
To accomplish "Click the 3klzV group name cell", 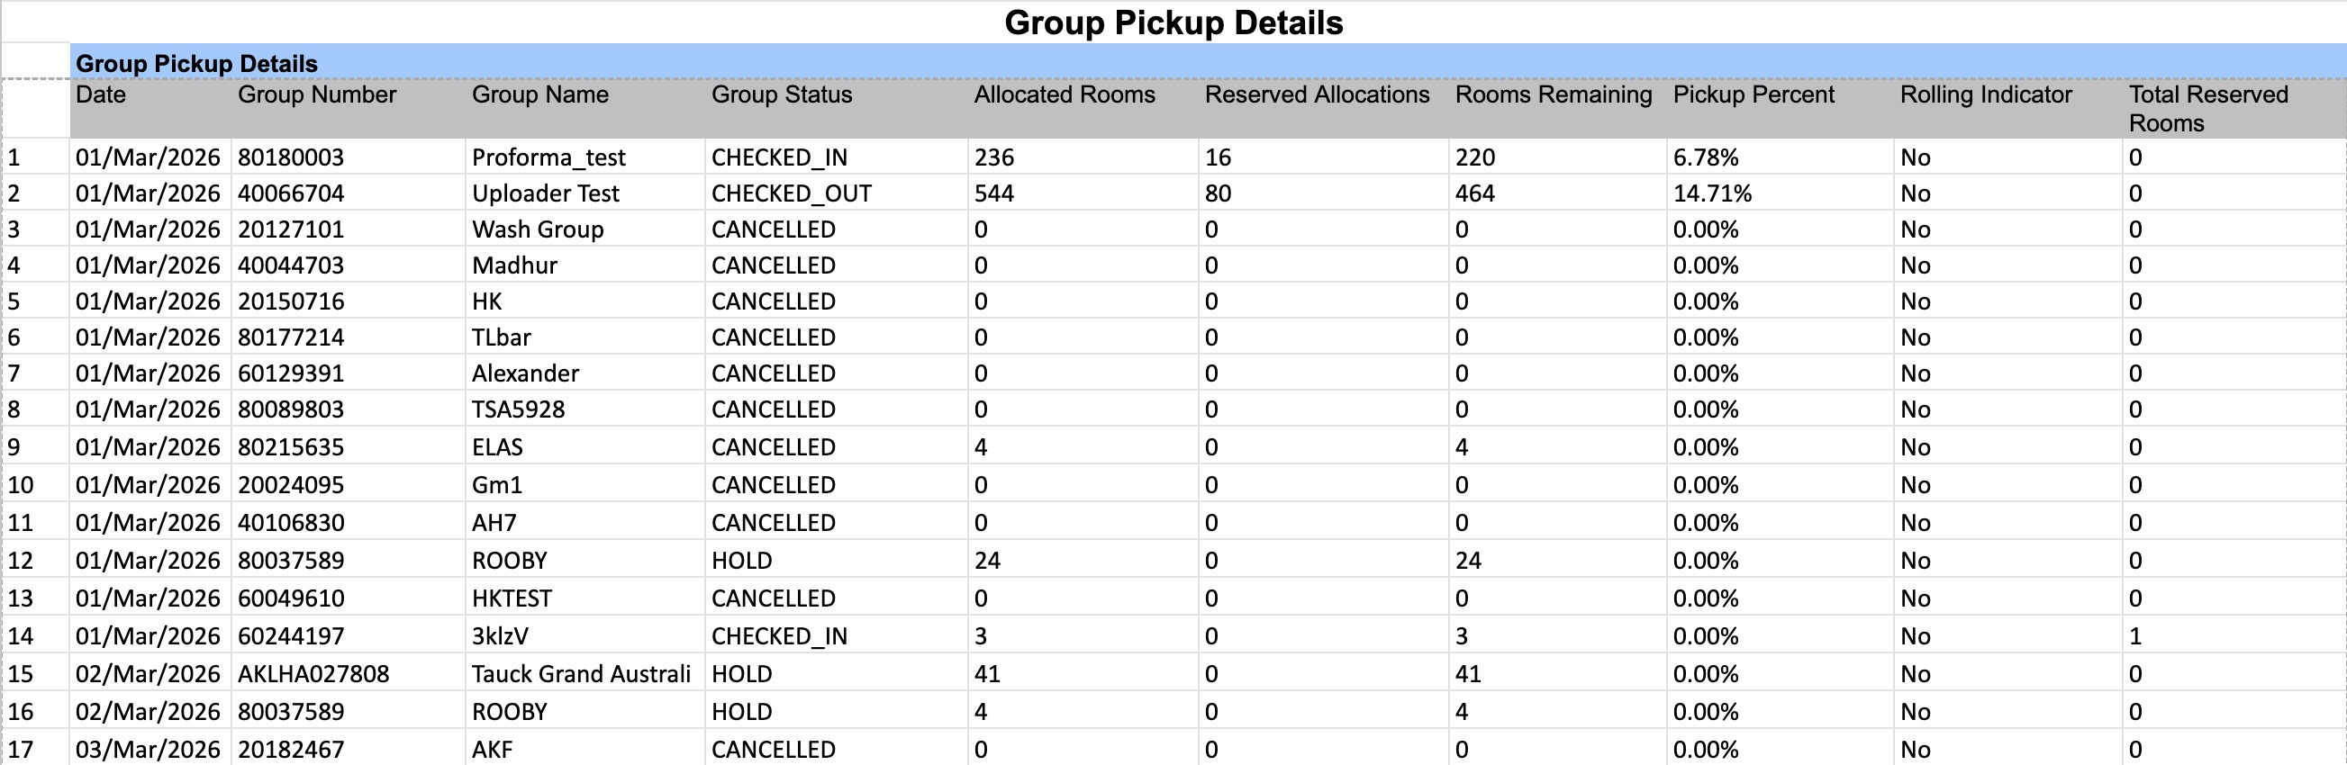I will point(499,635).
